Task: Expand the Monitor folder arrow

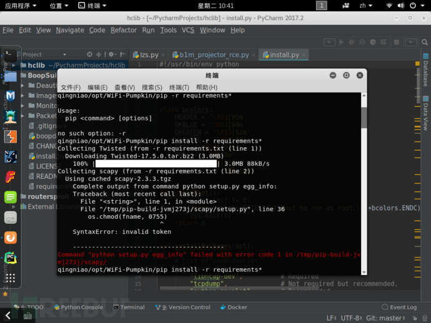Action: (x=22, y=105)
